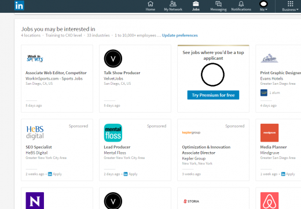Click LinkedIn Apply icon on Media Planner card
Image resolution: width=301 pixels, height=209 pixels.
(x=283, y=174)
